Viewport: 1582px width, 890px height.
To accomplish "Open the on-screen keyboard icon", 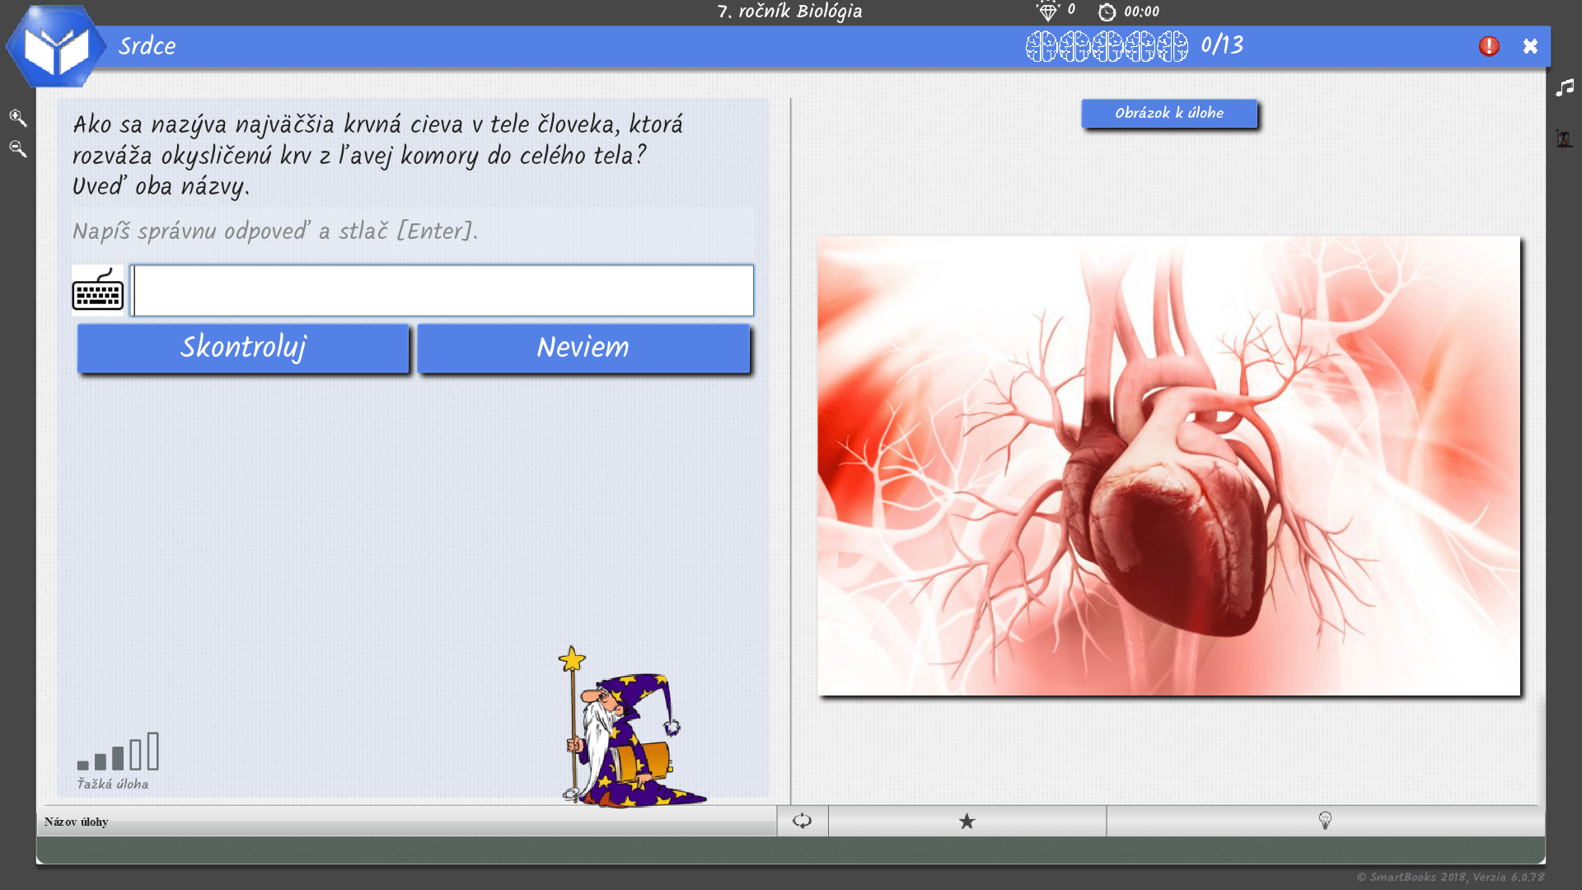I will (x=97, y=290).
